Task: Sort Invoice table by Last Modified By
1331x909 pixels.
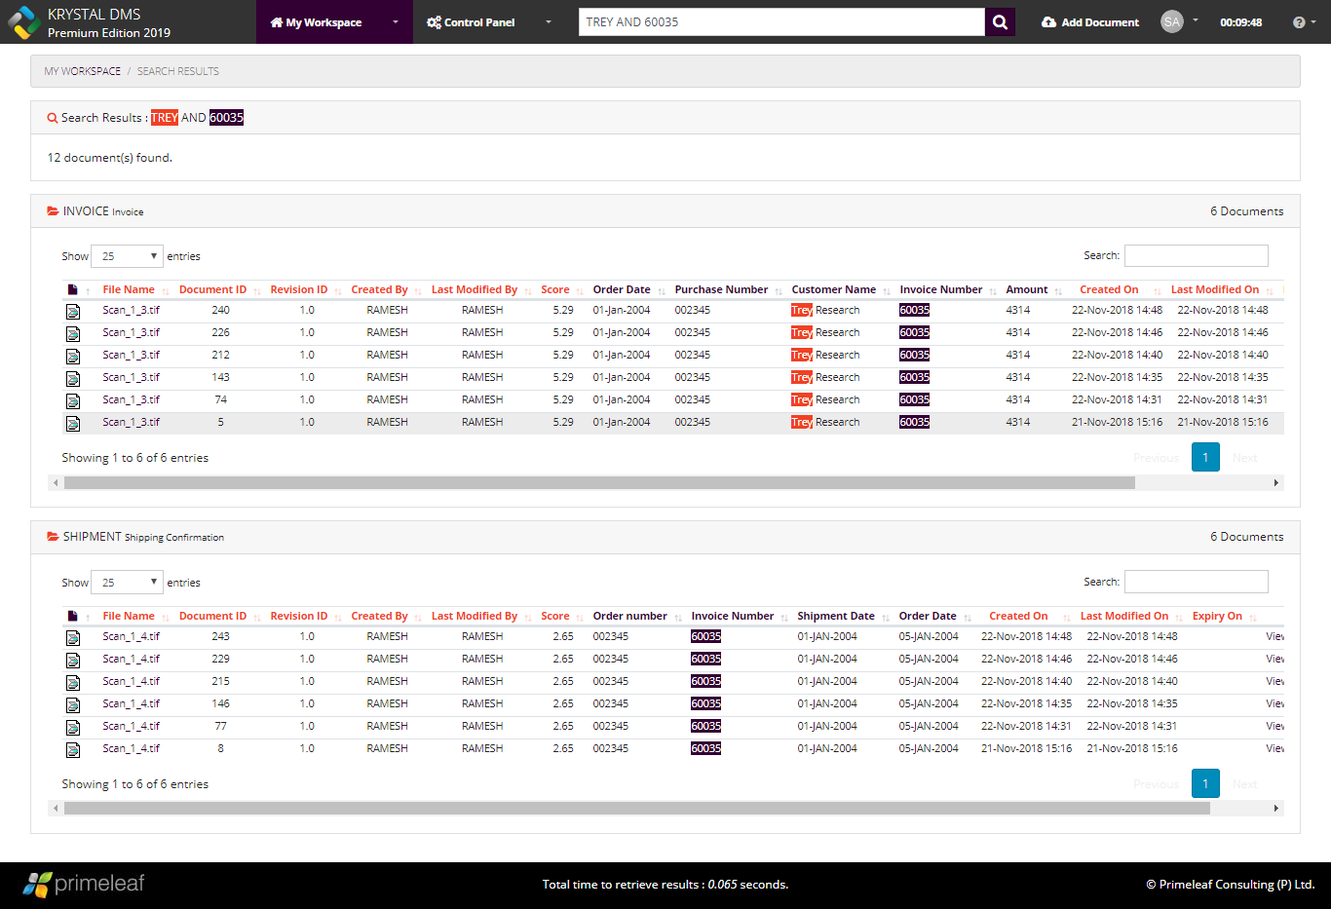Action: 475,289
